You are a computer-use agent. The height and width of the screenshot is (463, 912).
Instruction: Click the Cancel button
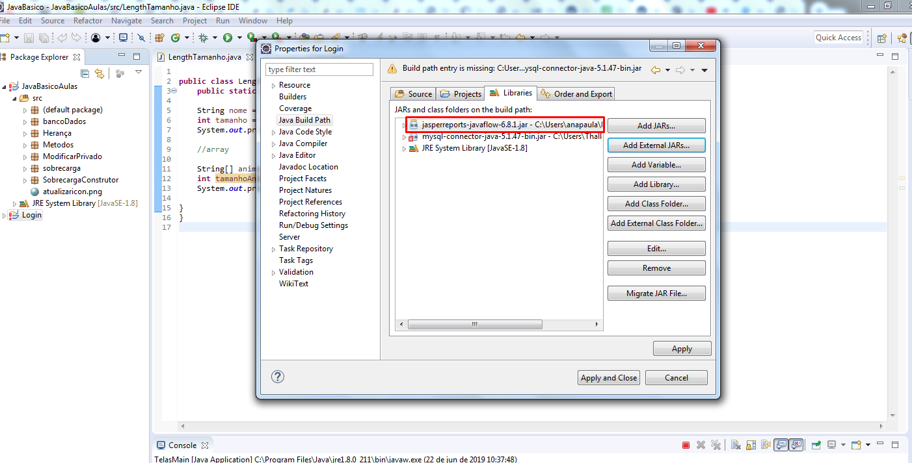pyautogui.click(x=677, y=378)
